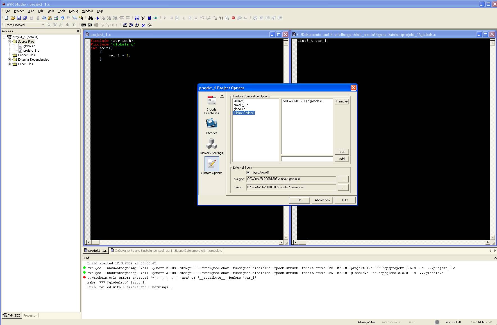Click the globals.c error line in Build output
497x325 pixels.
pyautogui.click(x=172, y=278)
